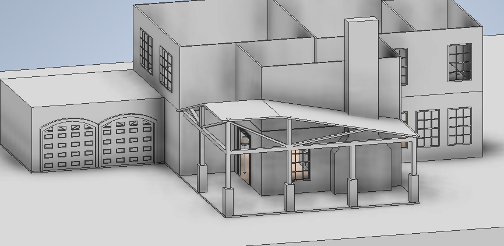
Task: Select the sloped porch roof panel
Action: (x=303, y=115)
